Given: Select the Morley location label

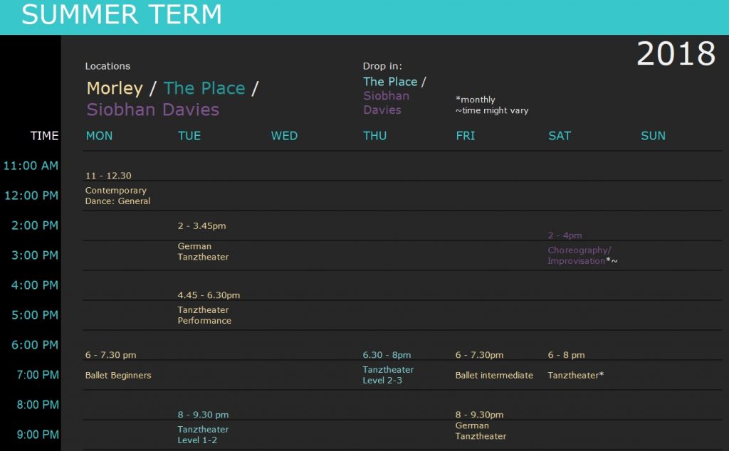Looking at the screenshot, I should coord(115,87).
